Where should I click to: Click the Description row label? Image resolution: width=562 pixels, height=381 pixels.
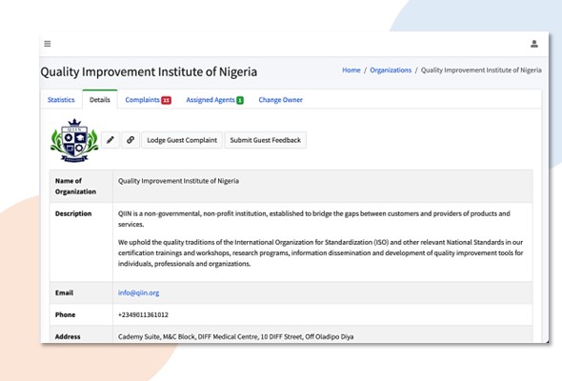[x=73, y=213]
